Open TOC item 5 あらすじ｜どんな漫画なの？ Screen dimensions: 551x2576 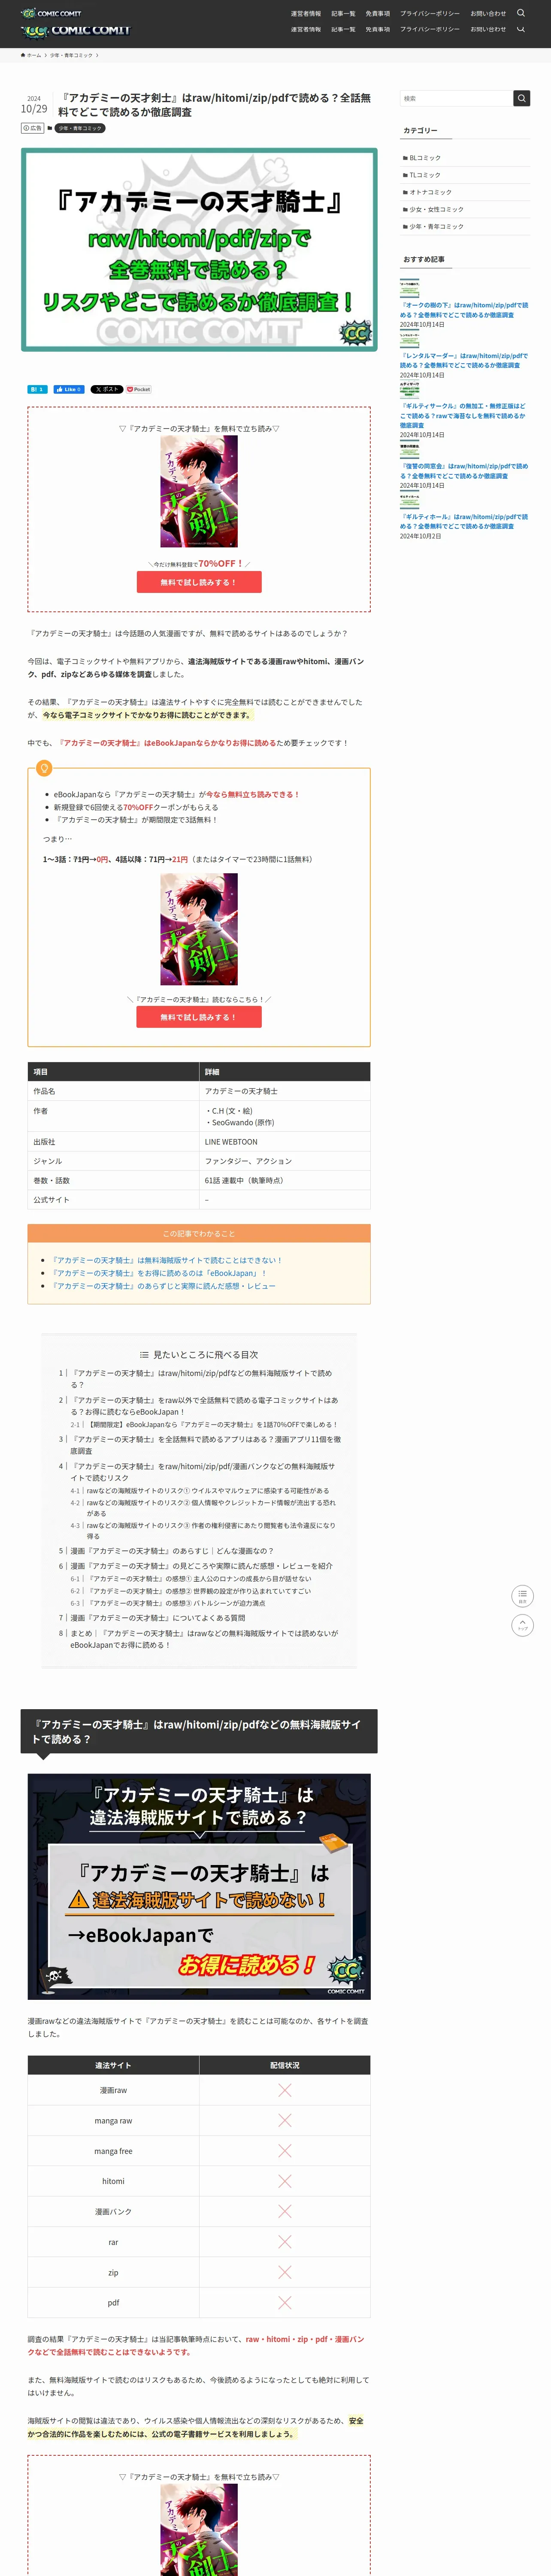click(x=172, y=1551)
